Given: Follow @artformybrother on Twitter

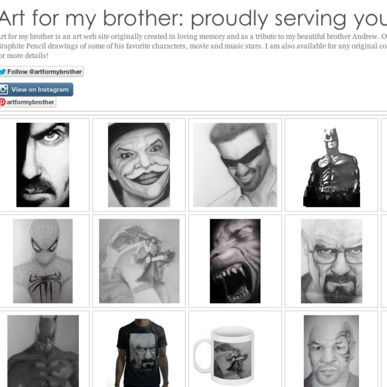Looking at the screenshot, I should pos(41,71).
